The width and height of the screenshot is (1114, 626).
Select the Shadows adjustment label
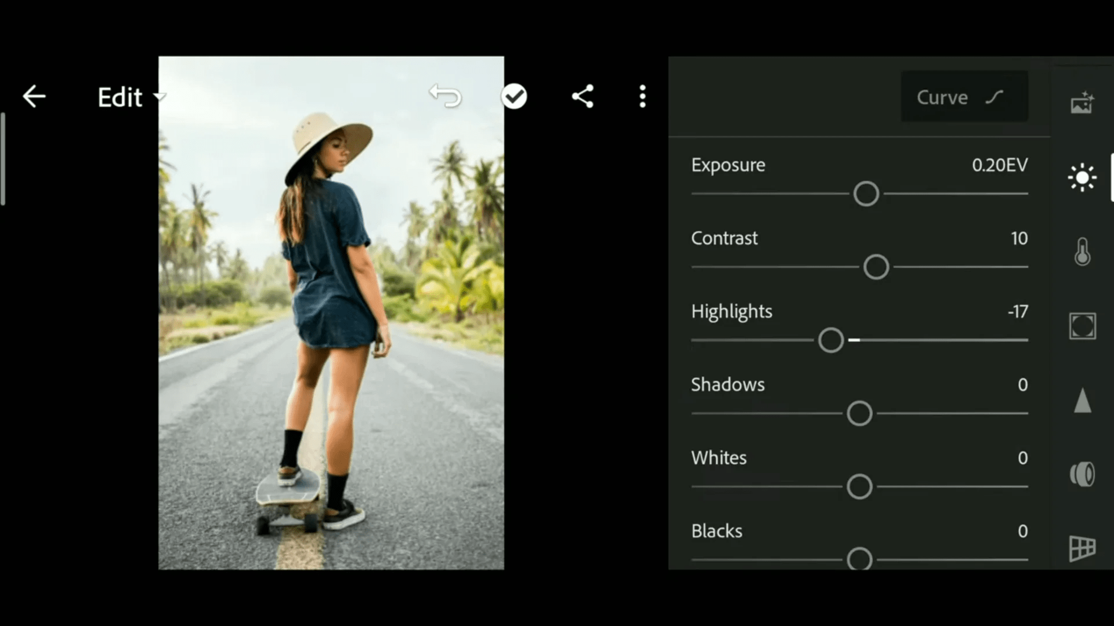click(727, 384)
